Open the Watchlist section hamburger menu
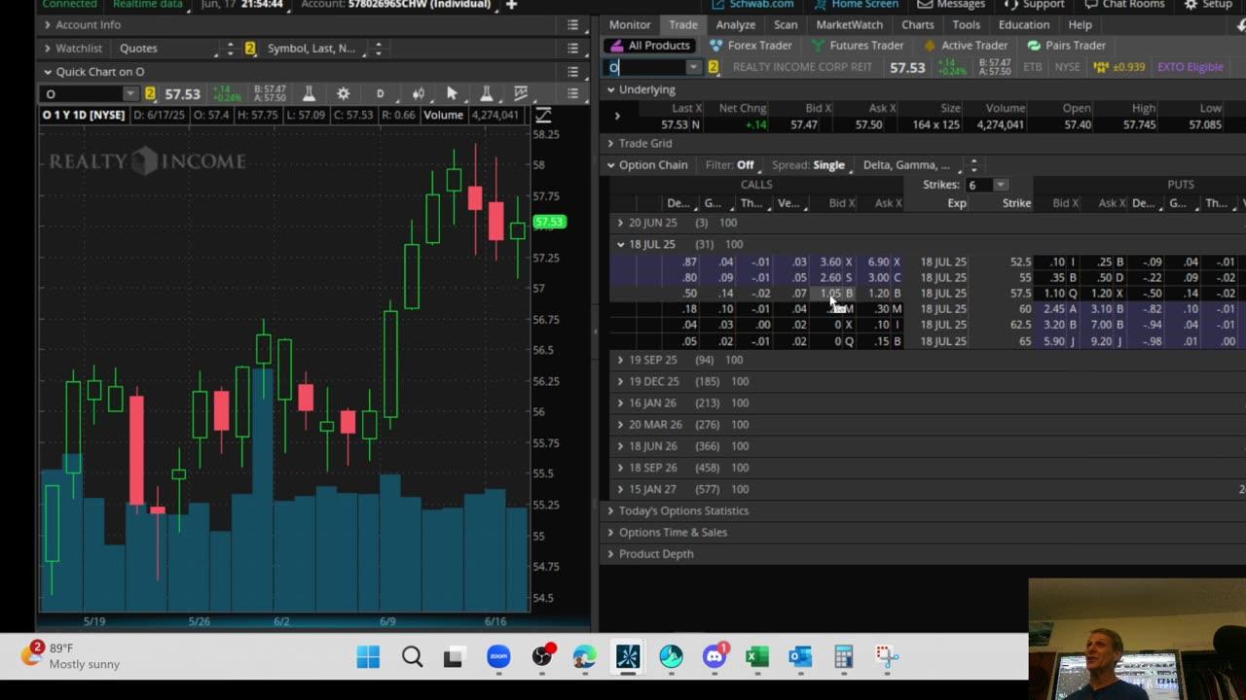The height and width of the screenshot is (700, 1246). pyautogui.click(x=573, y=48)
